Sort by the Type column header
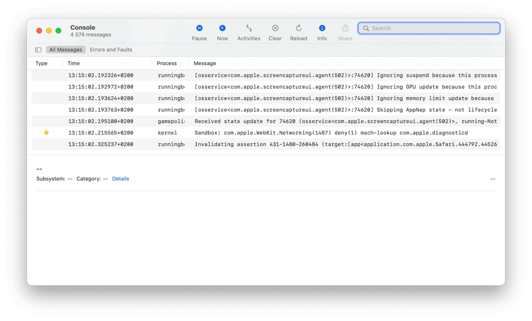 coord(42,63)
